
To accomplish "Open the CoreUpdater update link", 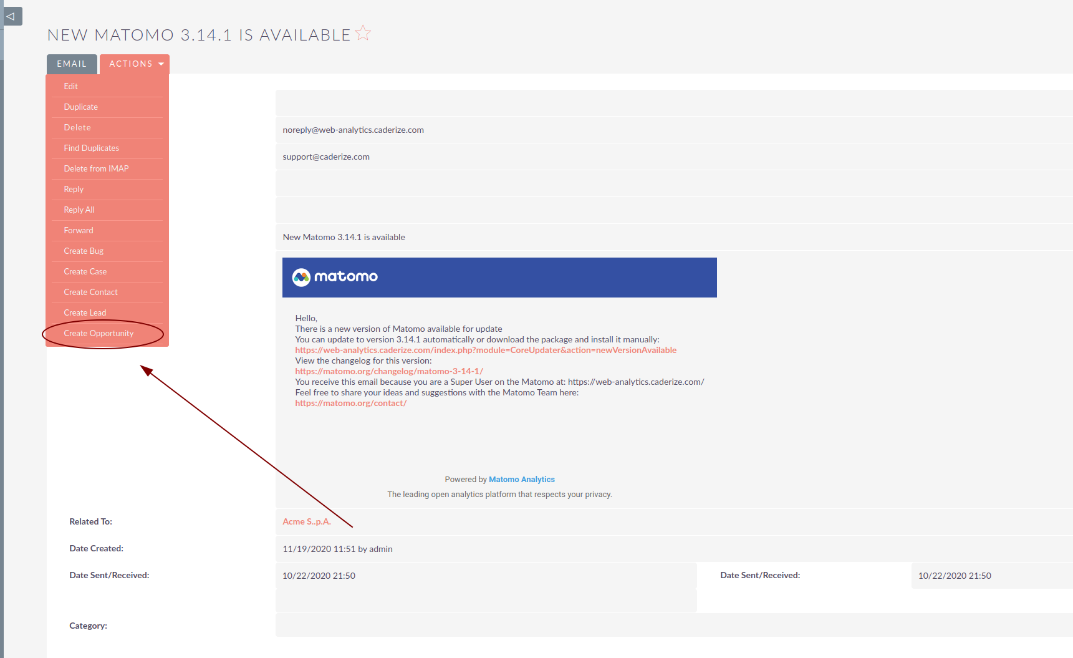I will (x=486, y=351).
